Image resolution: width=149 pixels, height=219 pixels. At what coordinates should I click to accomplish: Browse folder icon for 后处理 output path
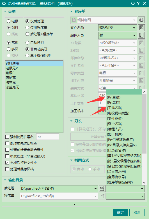coord(102,189)
